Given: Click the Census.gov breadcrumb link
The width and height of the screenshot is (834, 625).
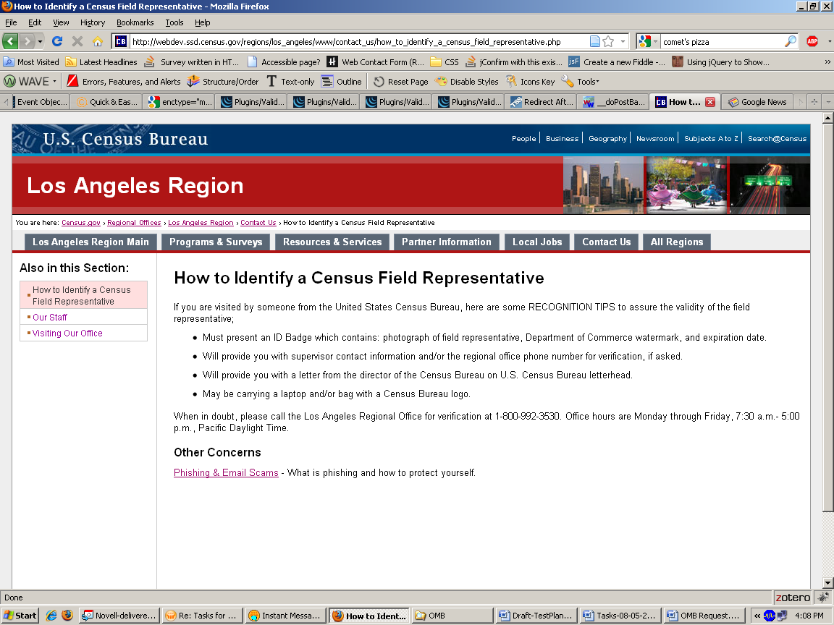Looking at the screenshot, I should pos(81,223).
